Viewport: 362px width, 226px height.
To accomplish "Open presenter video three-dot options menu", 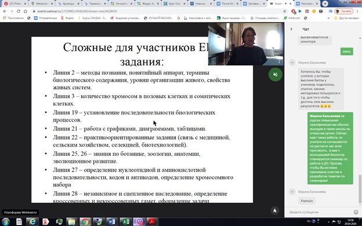I will click(280, 61).
